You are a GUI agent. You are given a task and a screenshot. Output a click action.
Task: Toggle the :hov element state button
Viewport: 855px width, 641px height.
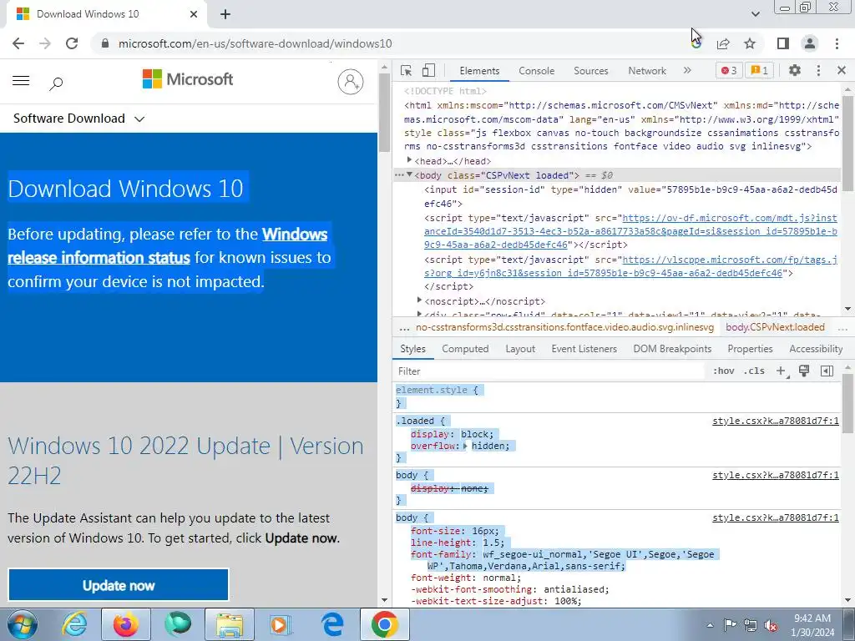tap(723, 371)
